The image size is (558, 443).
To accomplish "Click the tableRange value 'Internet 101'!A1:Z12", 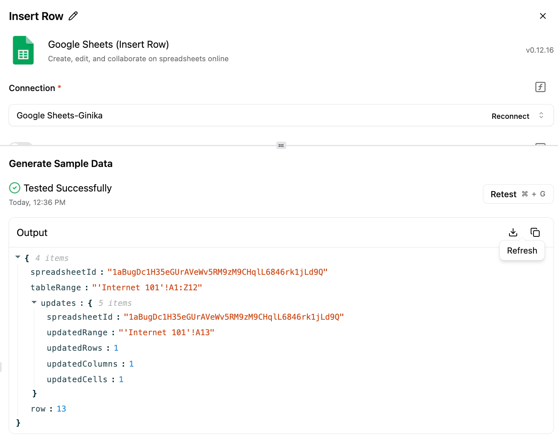I will pos(147,288).
